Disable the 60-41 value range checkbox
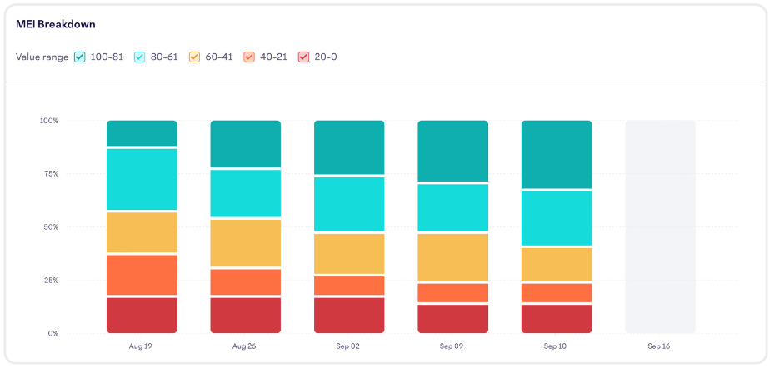This screenshot has width=770, height=368. coord(194,57)
